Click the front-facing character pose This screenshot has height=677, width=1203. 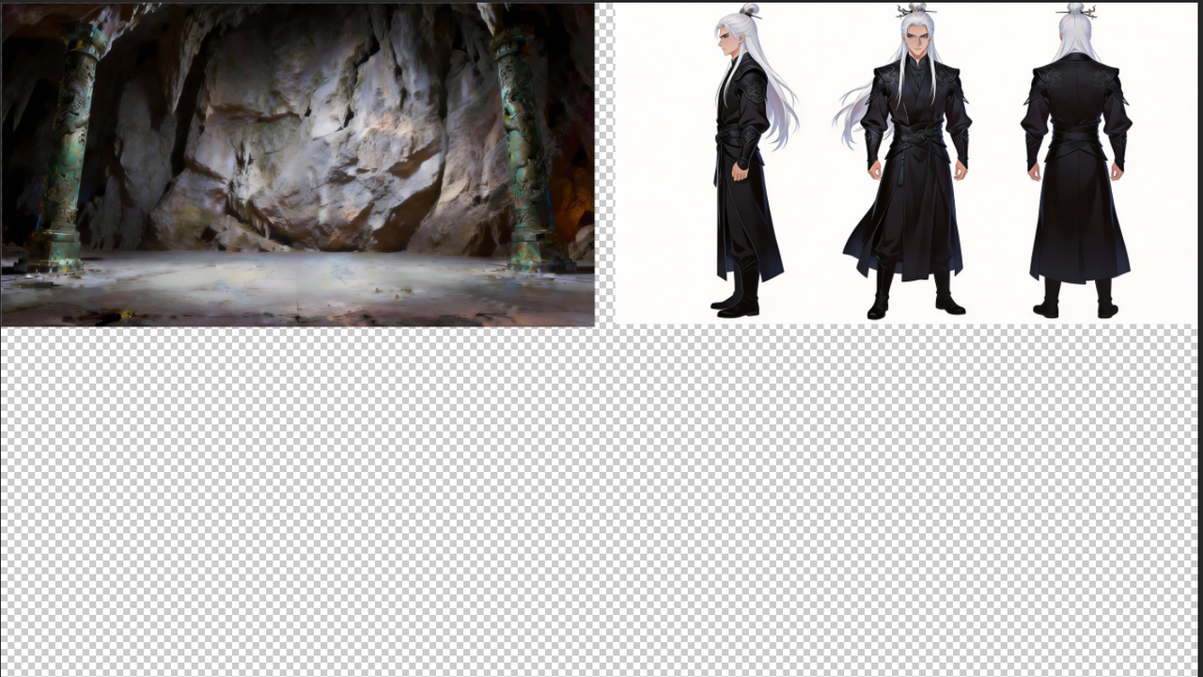pos(904,161)
